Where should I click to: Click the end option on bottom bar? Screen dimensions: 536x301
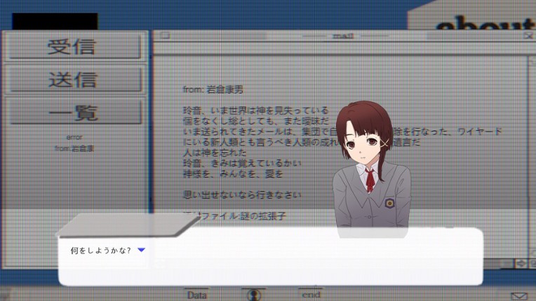311,295
